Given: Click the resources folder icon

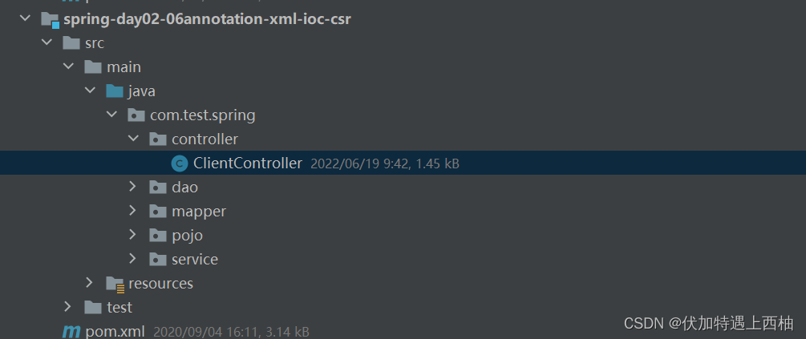Looking at the screenshot, I should coord(115,284).
